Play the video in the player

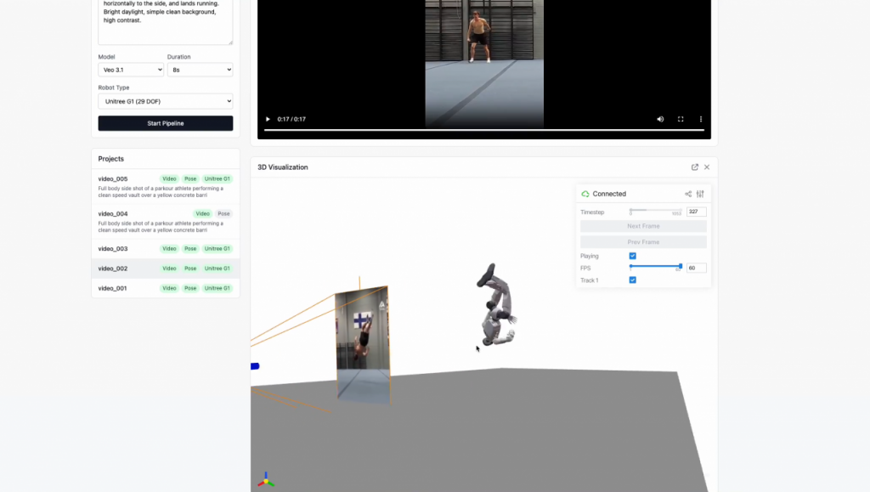(268, 119)
